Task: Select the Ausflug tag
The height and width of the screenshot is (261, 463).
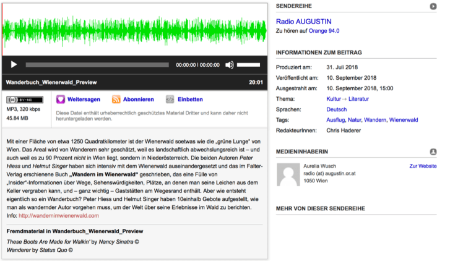Action: (337, 120)
